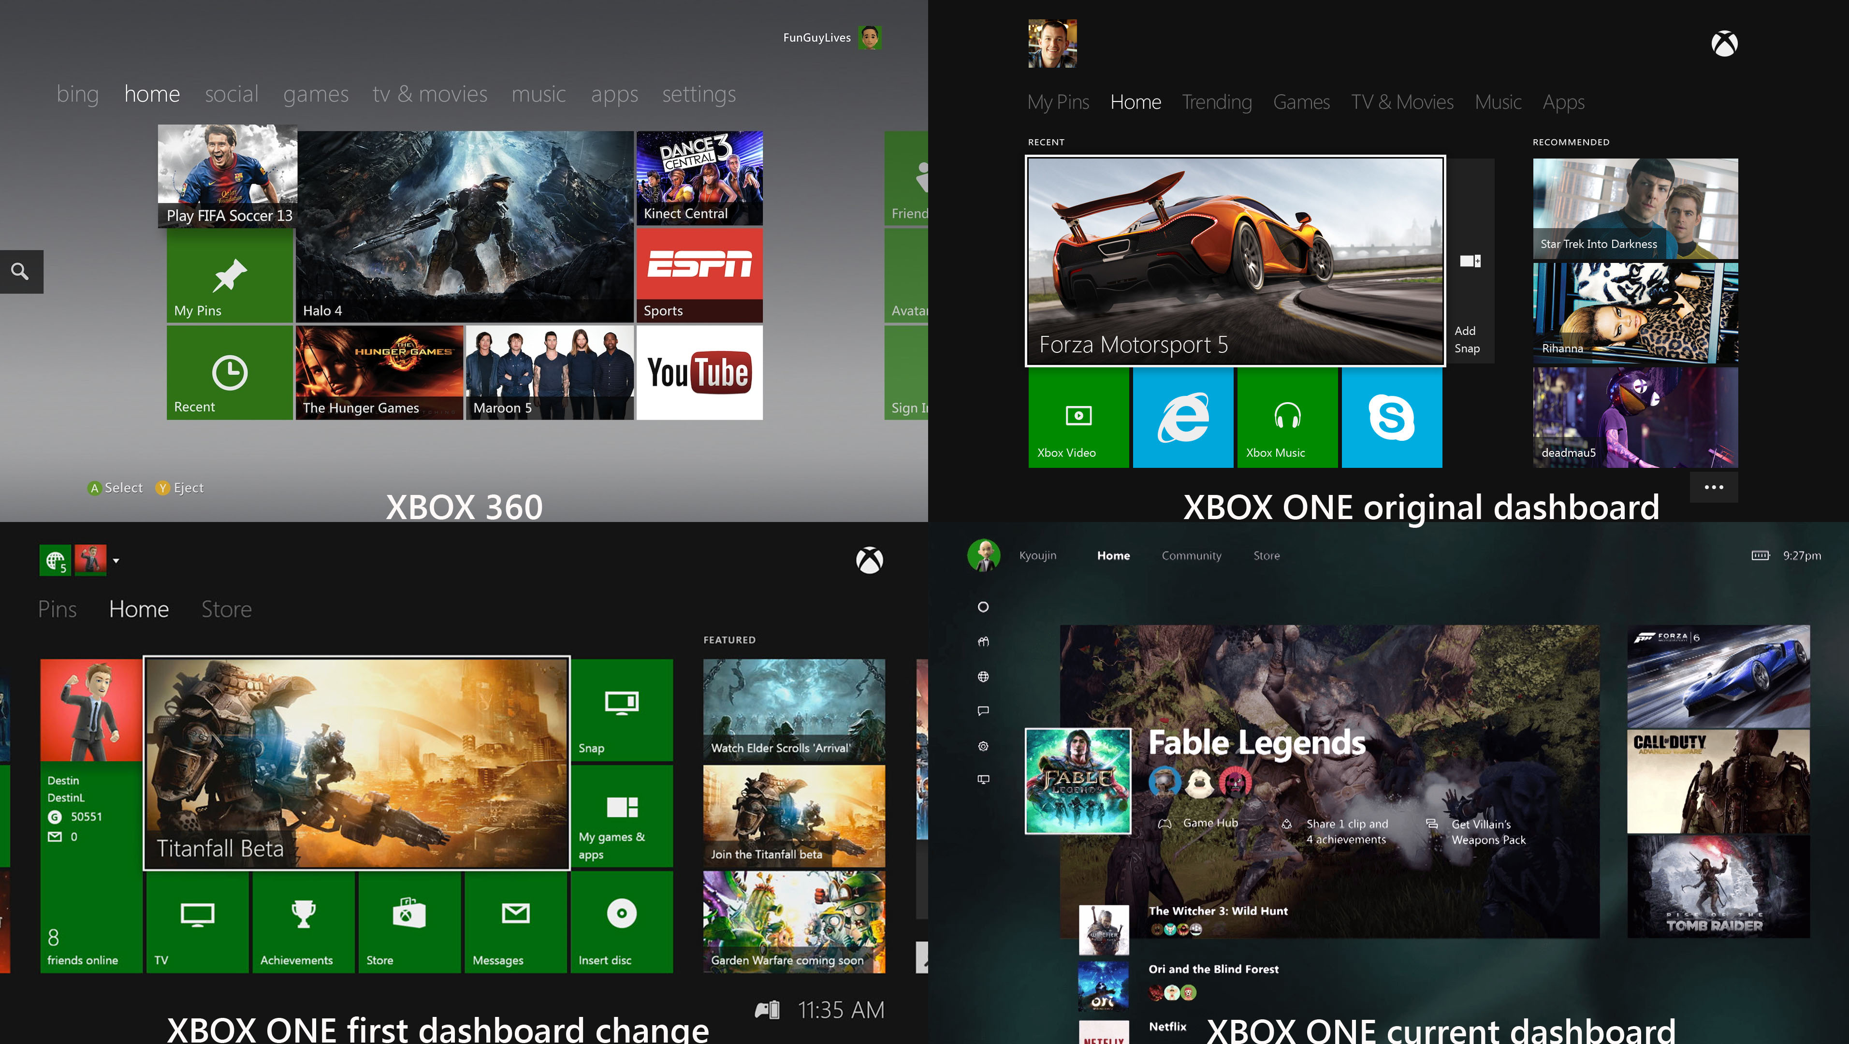Switch to the tv & movies tab
Viewport: 1849px width, 1044px height.
click(429, 94)
